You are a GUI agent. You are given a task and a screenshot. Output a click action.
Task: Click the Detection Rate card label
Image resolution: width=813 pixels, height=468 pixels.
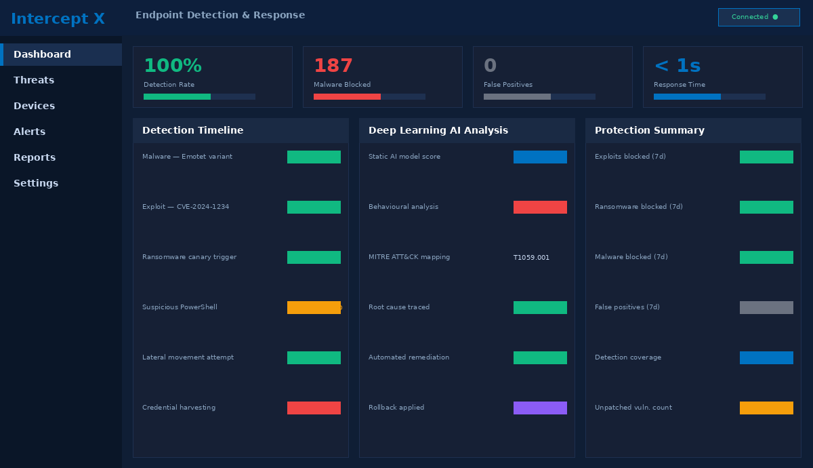pyautogui.click(x=169, y=85)
